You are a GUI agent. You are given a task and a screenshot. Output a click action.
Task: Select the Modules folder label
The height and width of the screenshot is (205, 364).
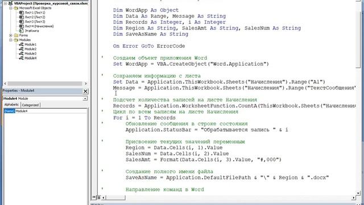pyautogui.click(x=25, y=40)
